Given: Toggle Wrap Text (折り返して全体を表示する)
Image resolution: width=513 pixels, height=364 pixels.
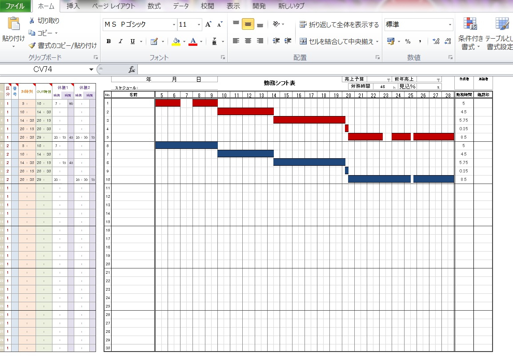Looking at the screenshot, I should [x=339, y=24].
